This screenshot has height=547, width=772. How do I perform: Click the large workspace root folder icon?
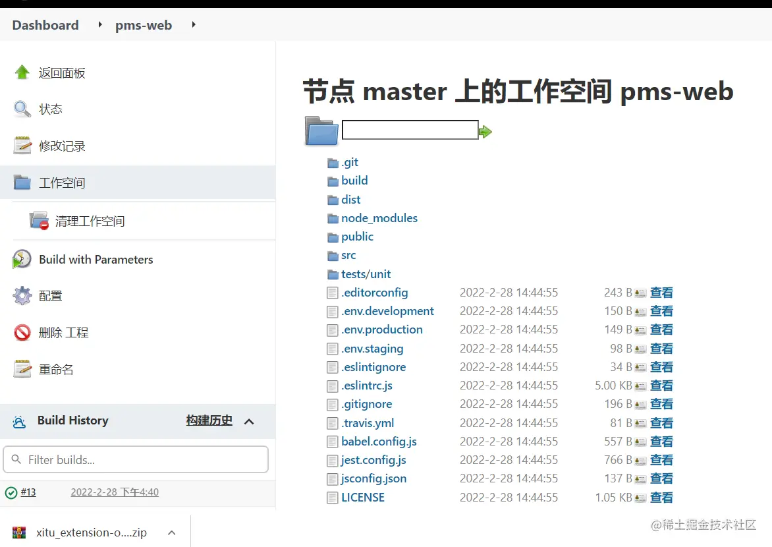(x=321, y=131)
